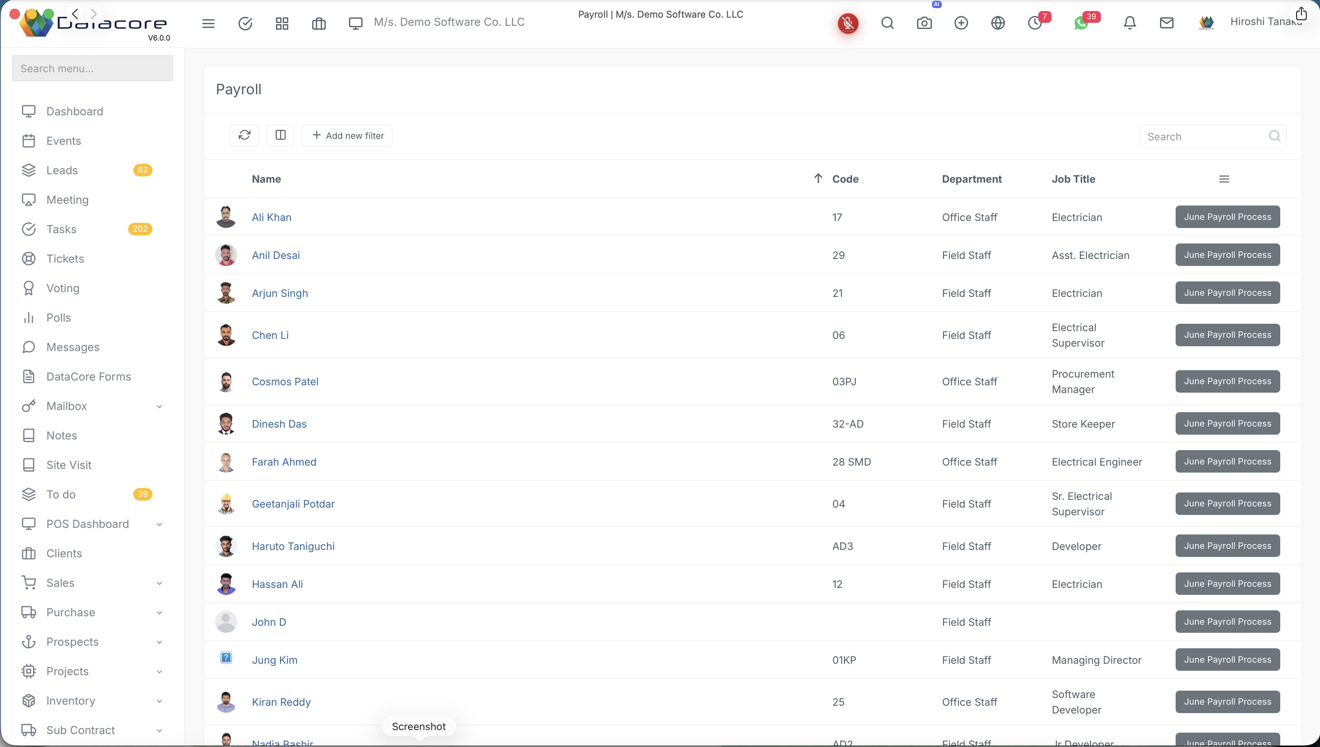
Task: Open WhatsApp icon with 39 badge
Action: (x=1081, y=23)
